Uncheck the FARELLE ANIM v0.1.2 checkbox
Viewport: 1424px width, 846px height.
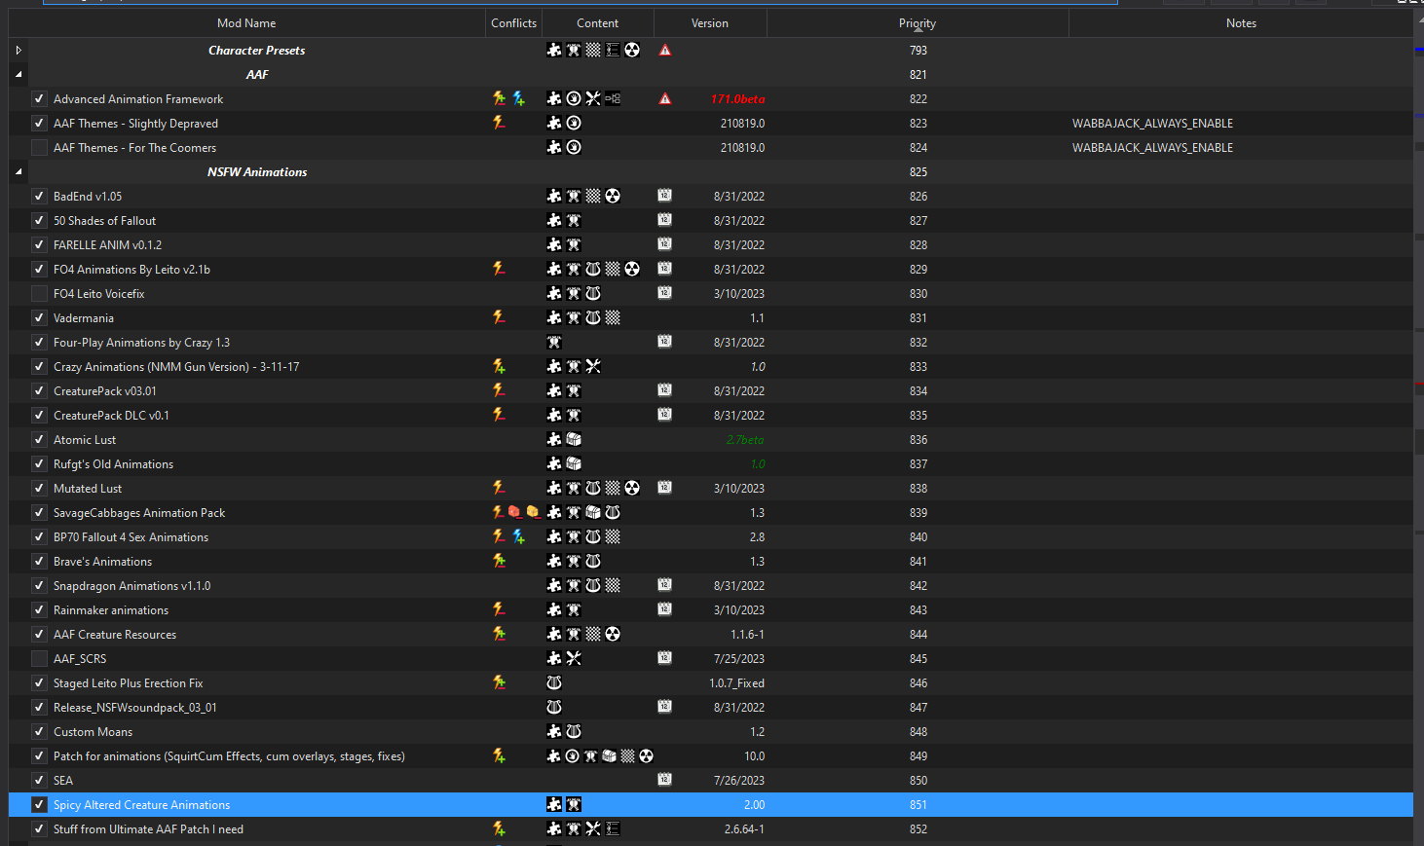point(39,244)
